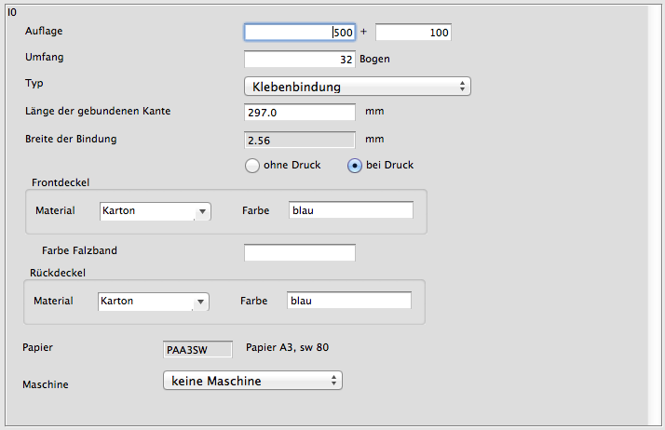
Task: Click the Frontdeckel group label
Action: pos(67,182)
